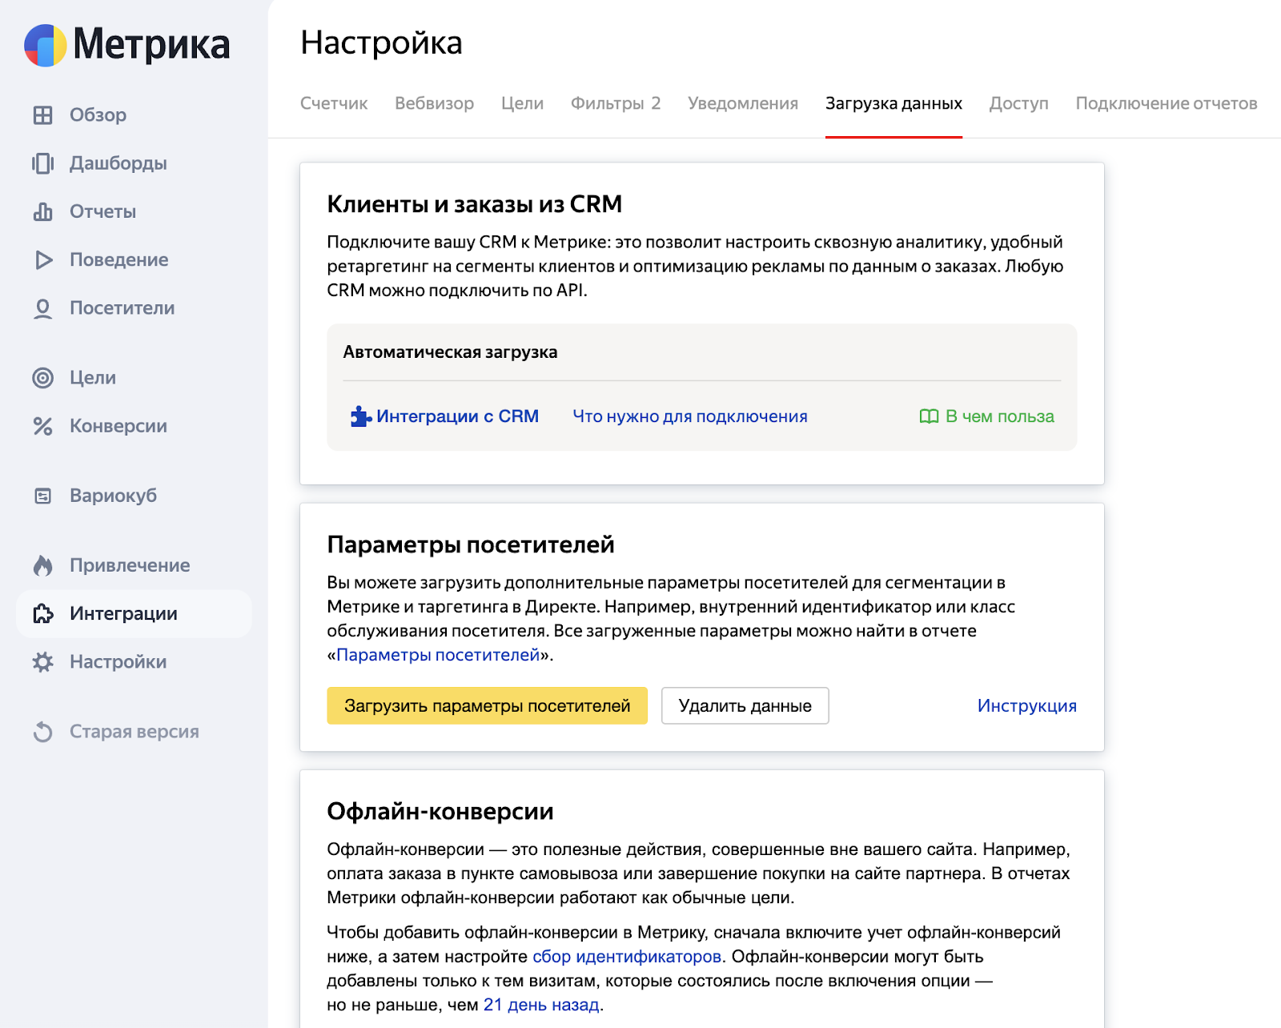Image resolution: width=1281 pixels, height=1028 pixels.
Task: Open the Доступ tab
Action: tap(1018, 103)
